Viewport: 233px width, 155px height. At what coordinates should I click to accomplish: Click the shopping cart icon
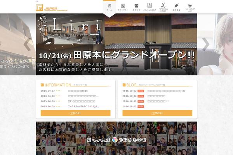tap(190, 6)
